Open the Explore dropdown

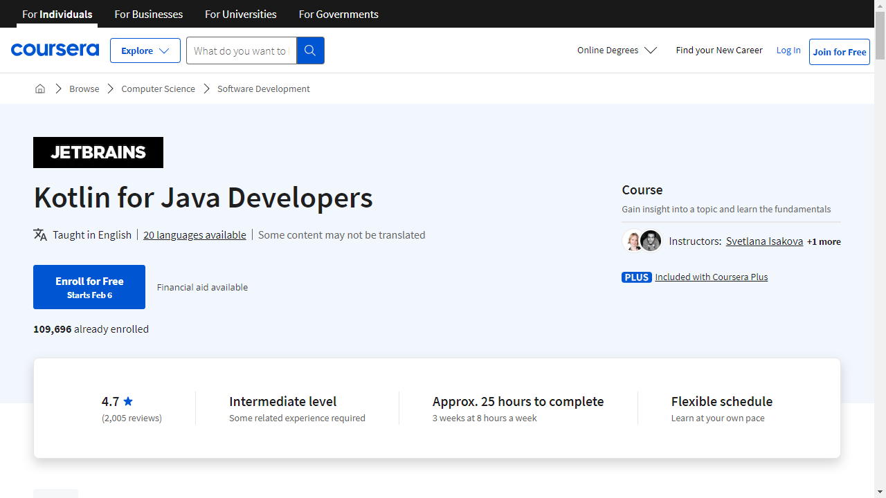145,50
